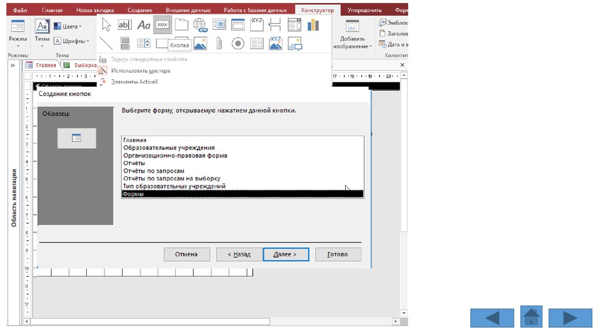Select the Button control (xxxx) in gallery
The width and height of the screenshot is (600, 336).
click(x=162, y=25)
